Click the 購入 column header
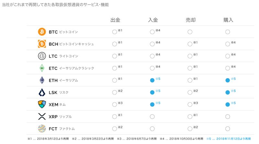 pyautogui.click(x=228, y=20)
